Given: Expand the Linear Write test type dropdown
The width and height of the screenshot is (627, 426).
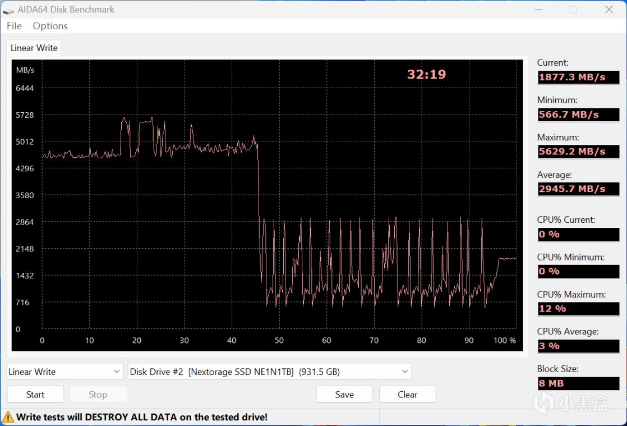Looking at the screenshot, I should [x=65, y=372].
